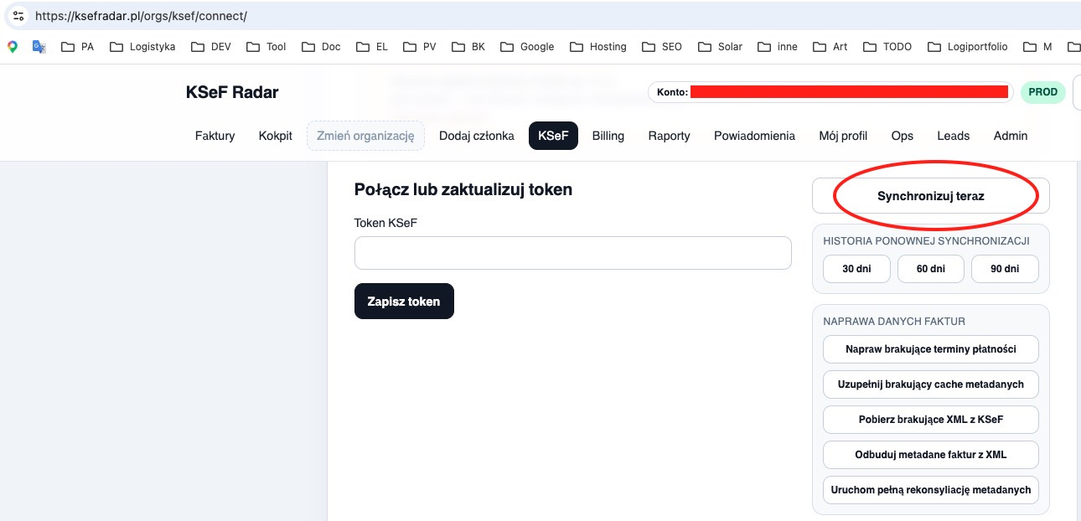The width and height of the screenshot is (1081, 521).
Task: Open the Google Maps bookmark icon
Action: 13,47
